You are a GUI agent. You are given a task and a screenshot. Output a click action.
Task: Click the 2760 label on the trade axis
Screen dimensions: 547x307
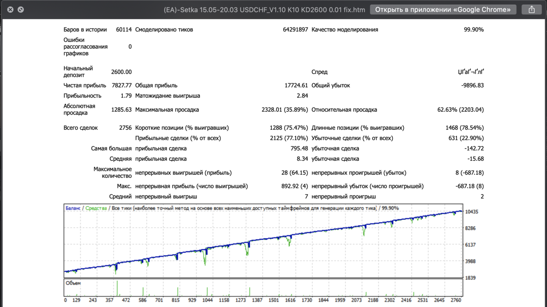click(x=456, y=300)
